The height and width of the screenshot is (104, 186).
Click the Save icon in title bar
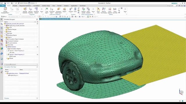pos(5,3)
